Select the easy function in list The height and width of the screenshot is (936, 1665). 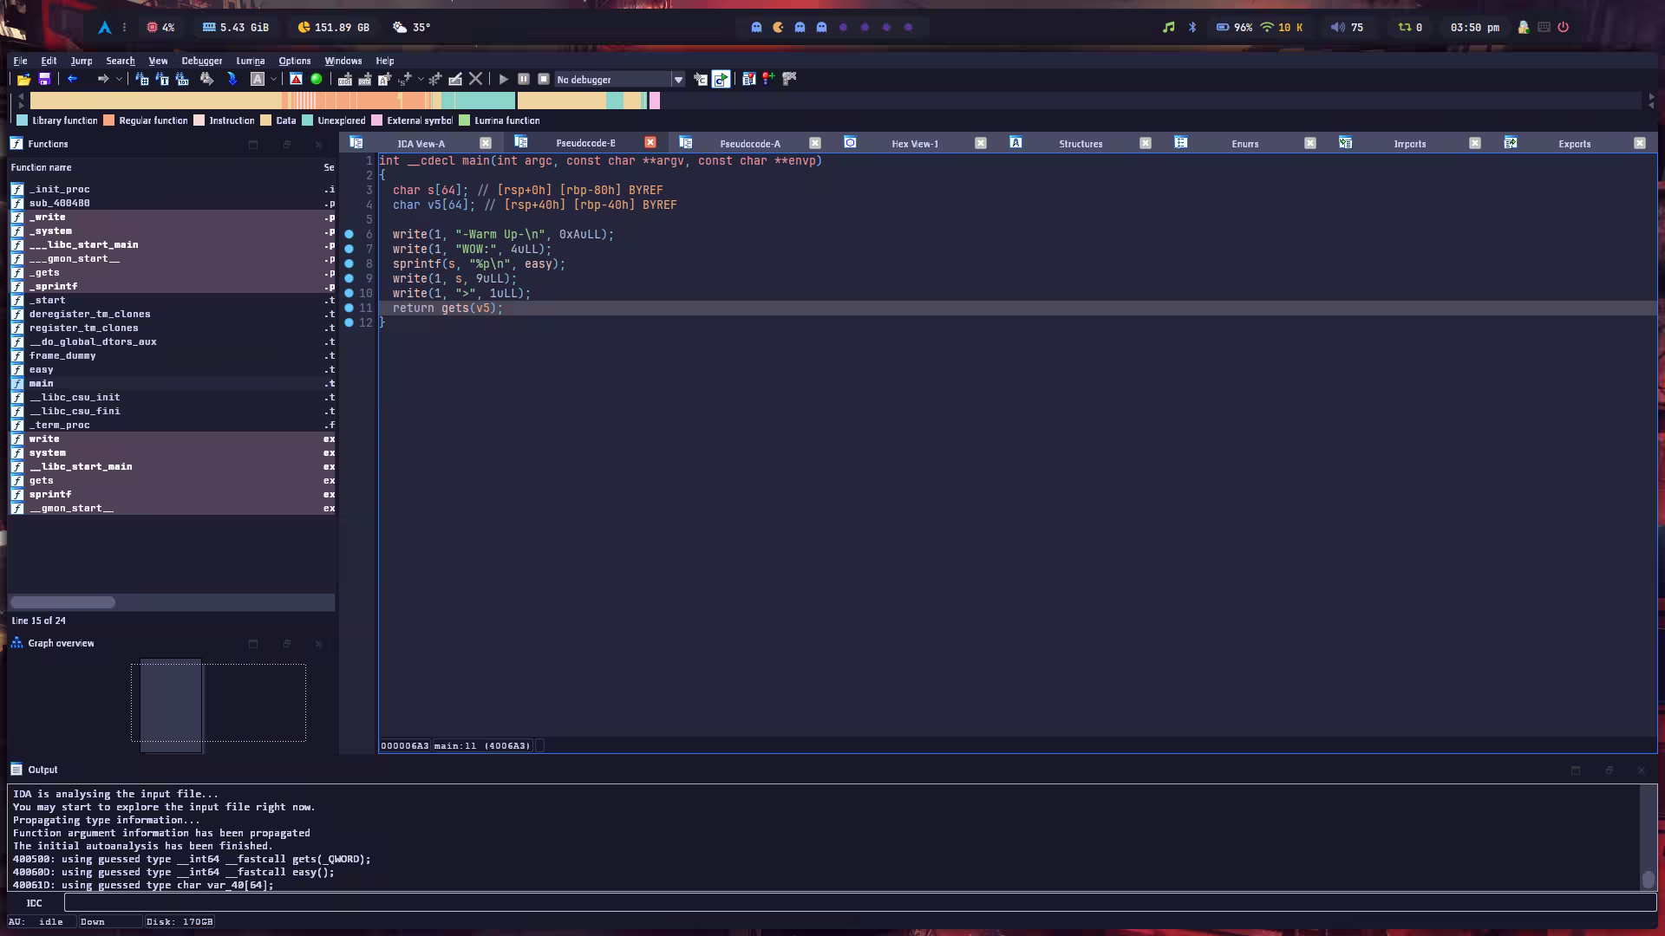[x=42, y=369]
